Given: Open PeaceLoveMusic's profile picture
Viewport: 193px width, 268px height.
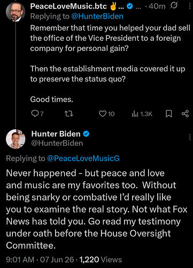Looking at the screenshot, I should coord(16,12).
